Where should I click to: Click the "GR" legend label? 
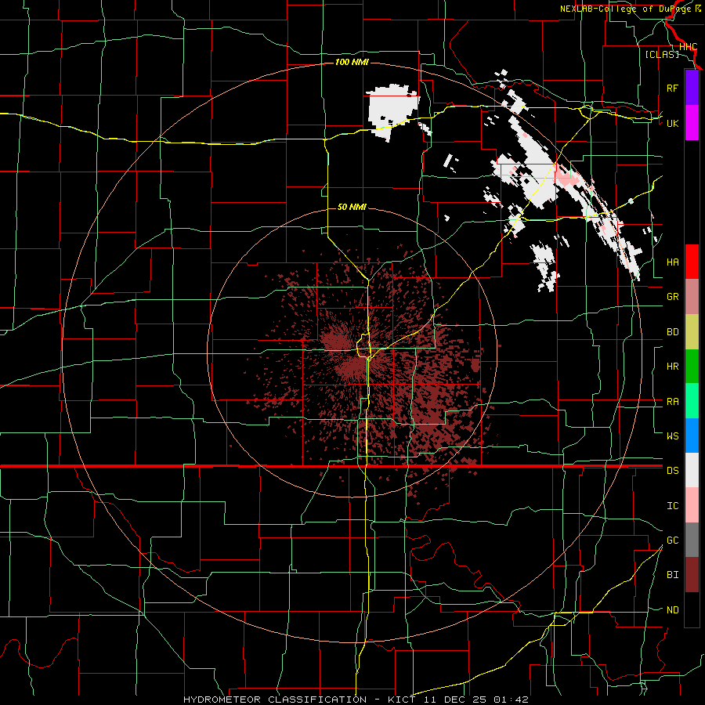tap(672, 297)
